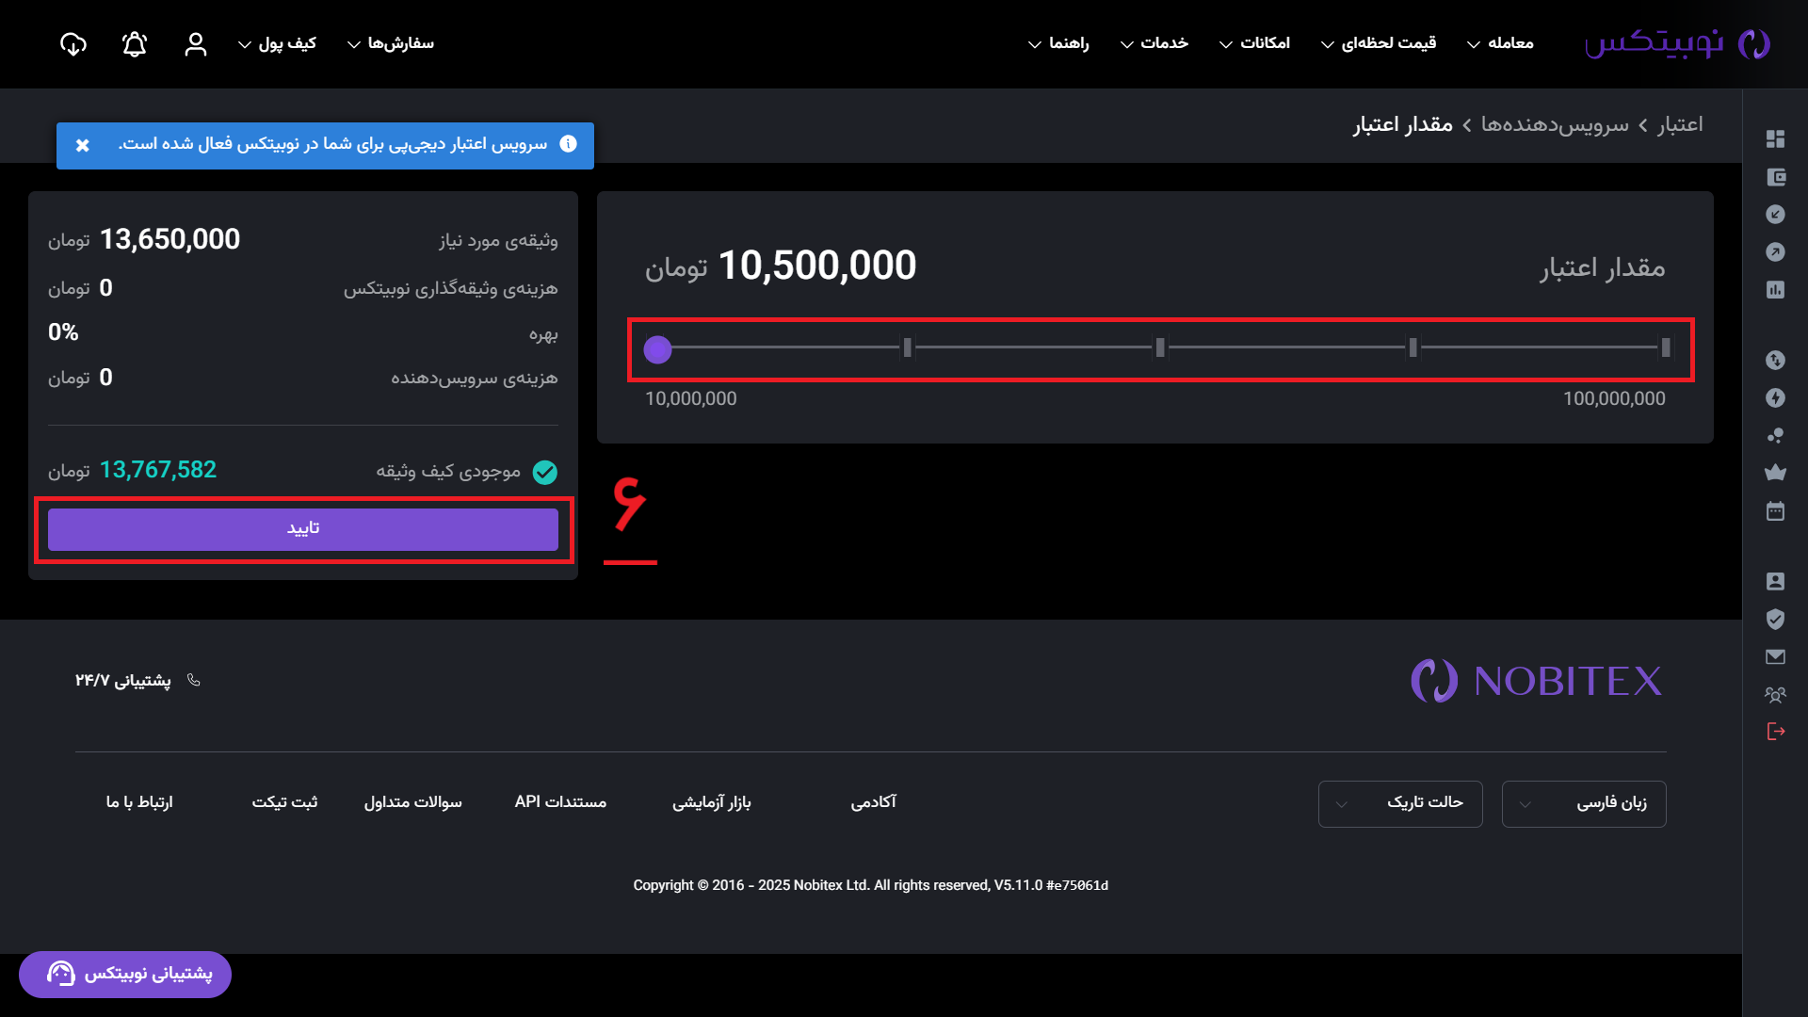Expand the معامله trade menu
The height and width of the screenshot is (1017, 1808).
1500,43
